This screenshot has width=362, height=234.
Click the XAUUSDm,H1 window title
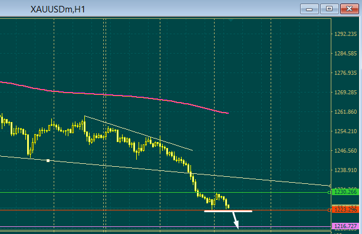(x=58, y=9)
